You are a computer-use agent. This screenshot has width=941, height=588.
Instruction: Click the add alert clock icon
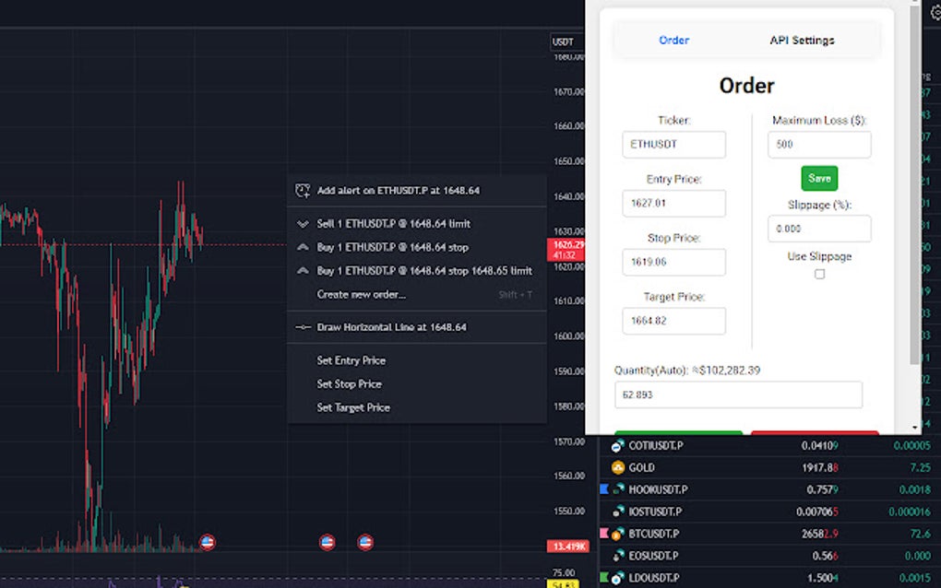tap(302, 190)
